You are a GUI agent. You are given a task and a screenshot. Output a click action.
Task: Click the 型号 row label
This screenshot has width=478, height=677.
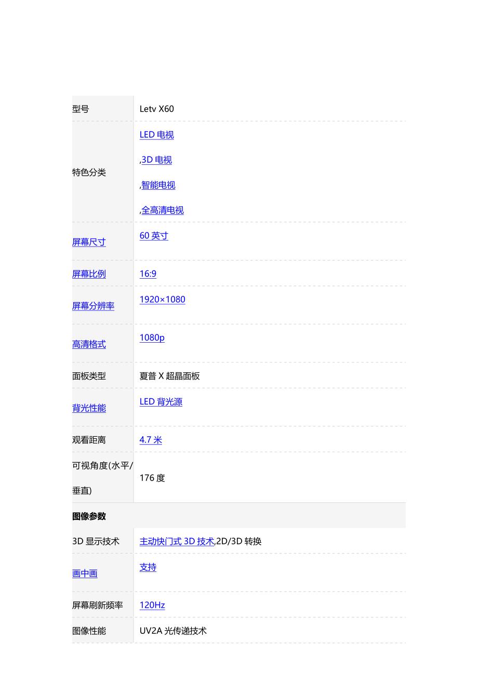tap(81, 109)
